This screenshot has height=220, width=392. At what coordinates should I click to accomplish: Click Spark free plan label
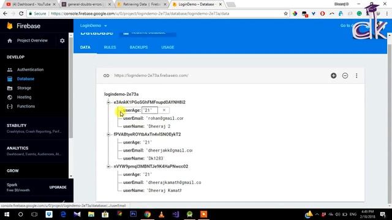18,187
